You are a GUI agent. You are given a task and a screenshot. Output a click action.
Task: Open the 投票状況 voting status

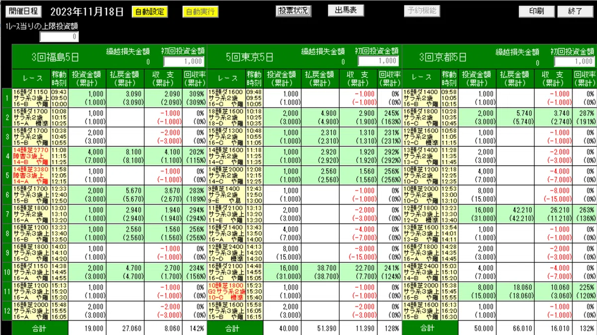(294, 11)
